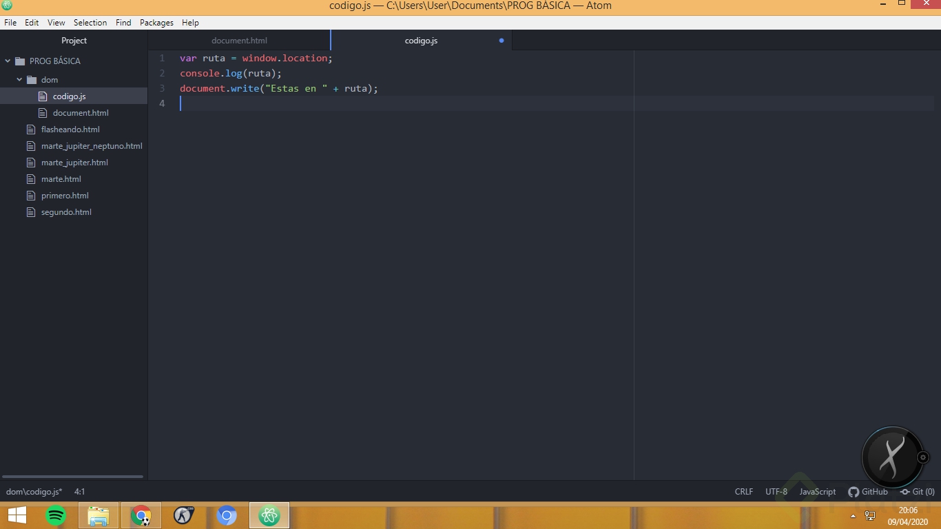Show hidden system tray icons
Screen dimensions: 941x529
[x=853, y=516]
